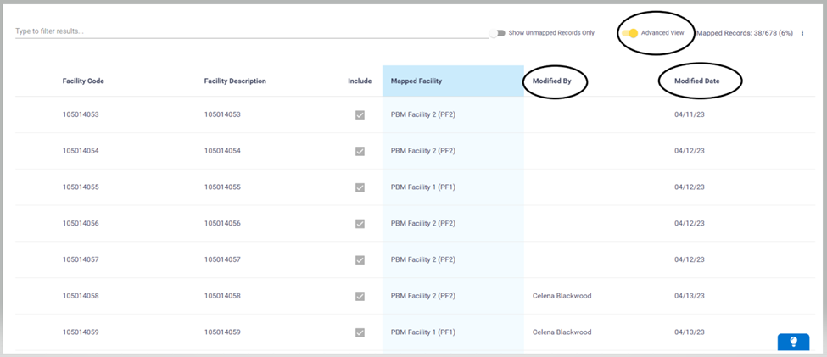This screenshot has width=827, height=357.
Task: Sort by Facility Code column header
Action: (x=83, y=81)
